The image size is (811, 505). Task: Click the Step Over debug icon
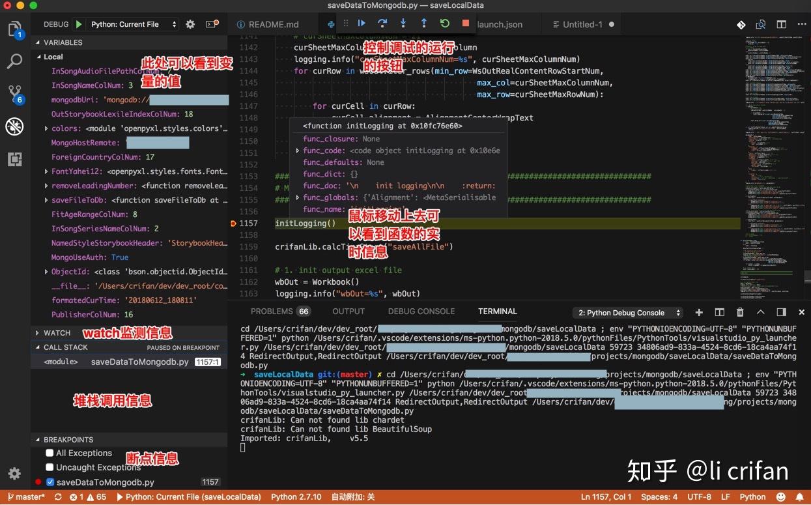(x=382, y=23)
